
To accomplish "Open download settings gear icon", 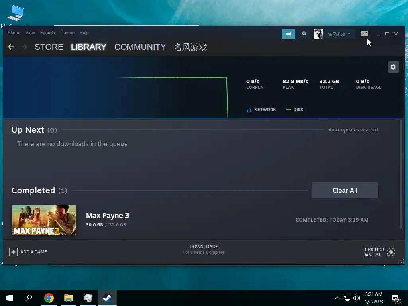I will tap(393, 67).
